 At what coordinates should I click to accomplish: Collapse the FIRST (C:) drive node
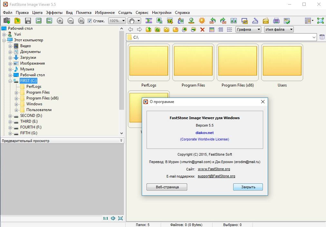10,81
